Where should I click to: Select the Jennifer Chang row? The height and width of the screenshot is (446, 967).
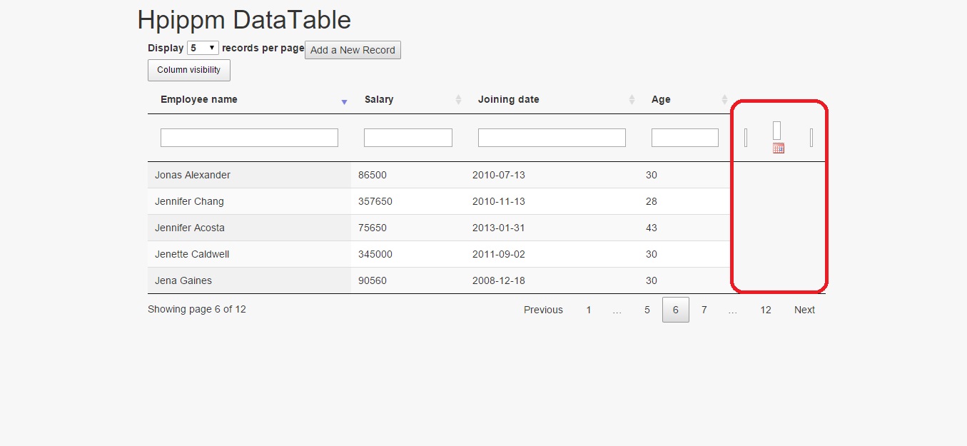coord(189,201)
